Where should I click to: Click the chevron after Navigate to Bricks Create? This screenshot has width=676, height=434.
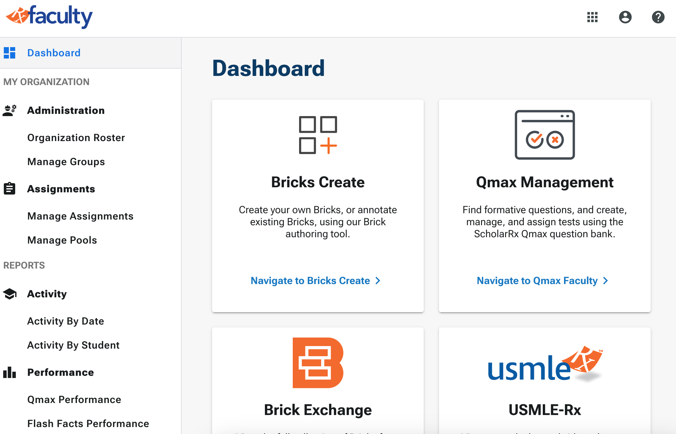378,281
